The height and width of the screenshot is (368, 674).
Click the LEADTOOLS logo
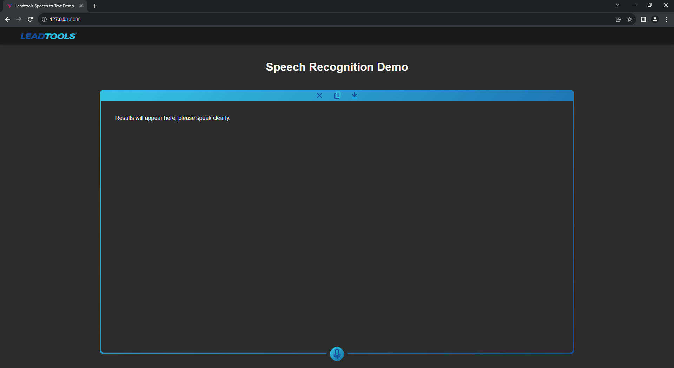click(x=48, y=36)
